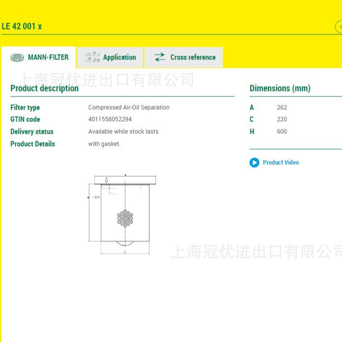Click dimension H value 600

pyautogui.click(x=282, y=131)
